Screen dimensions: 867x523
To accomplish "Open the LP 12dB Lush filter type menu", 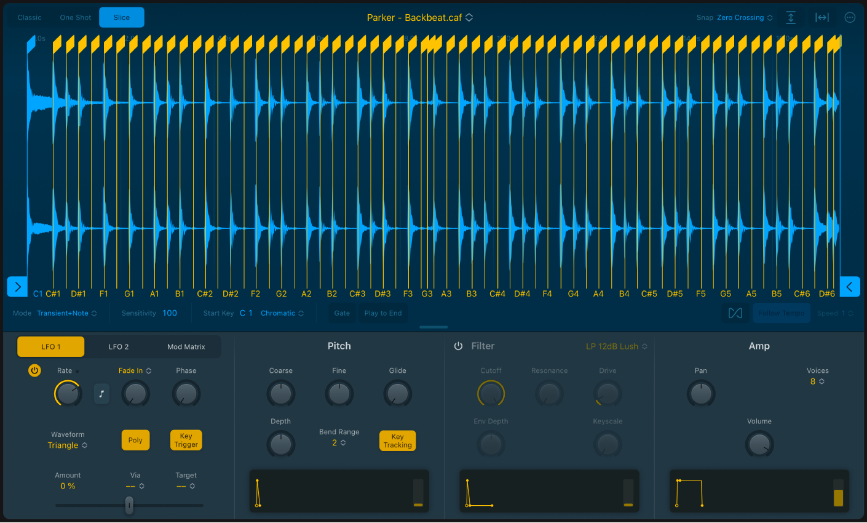I will coord(616,346).
